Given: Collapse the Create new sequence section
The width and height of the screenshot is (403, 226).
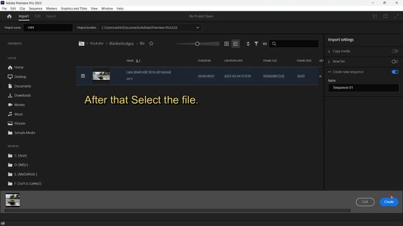Looking at the screenshot, I should [329, 72].
